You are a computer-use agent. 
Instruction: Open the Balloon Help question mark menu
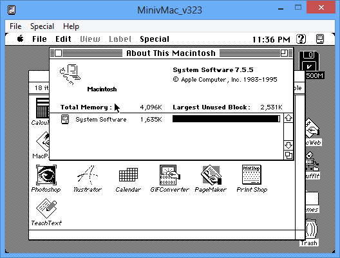point(301,39)
